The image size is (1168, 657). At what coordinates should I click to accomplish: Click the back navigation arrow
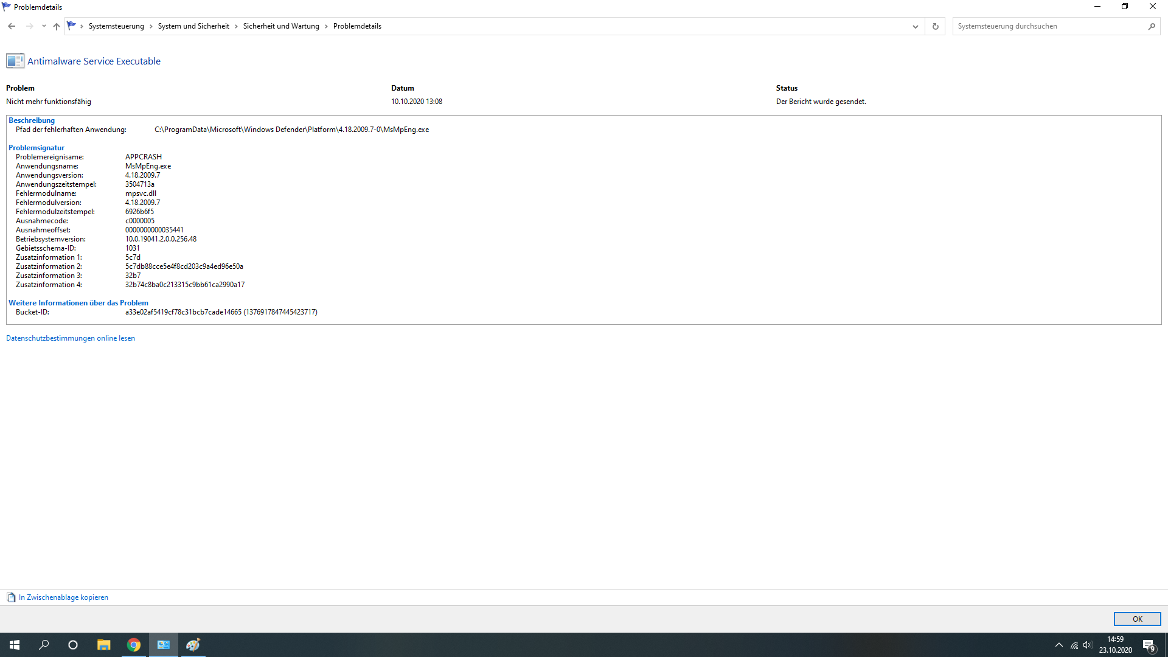coord(12,26)
